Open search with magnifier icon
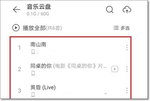This screenshot has height=101, width=150. tap(110, 9)
